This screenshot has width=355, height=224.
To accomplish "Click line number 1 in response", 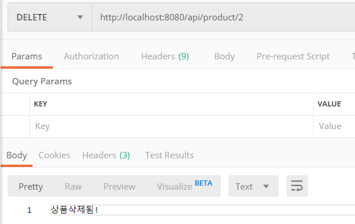I will pos(29,210).
